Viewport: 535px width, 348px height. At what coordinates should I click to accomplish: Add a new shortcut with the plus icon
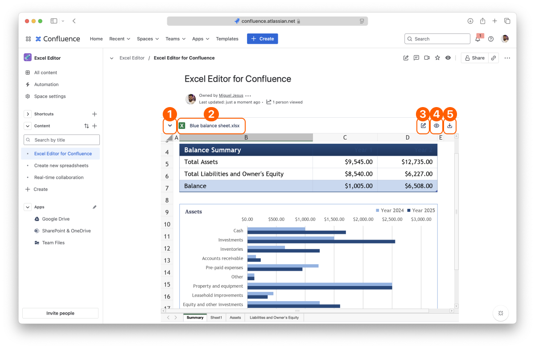[x=95, y=114]
